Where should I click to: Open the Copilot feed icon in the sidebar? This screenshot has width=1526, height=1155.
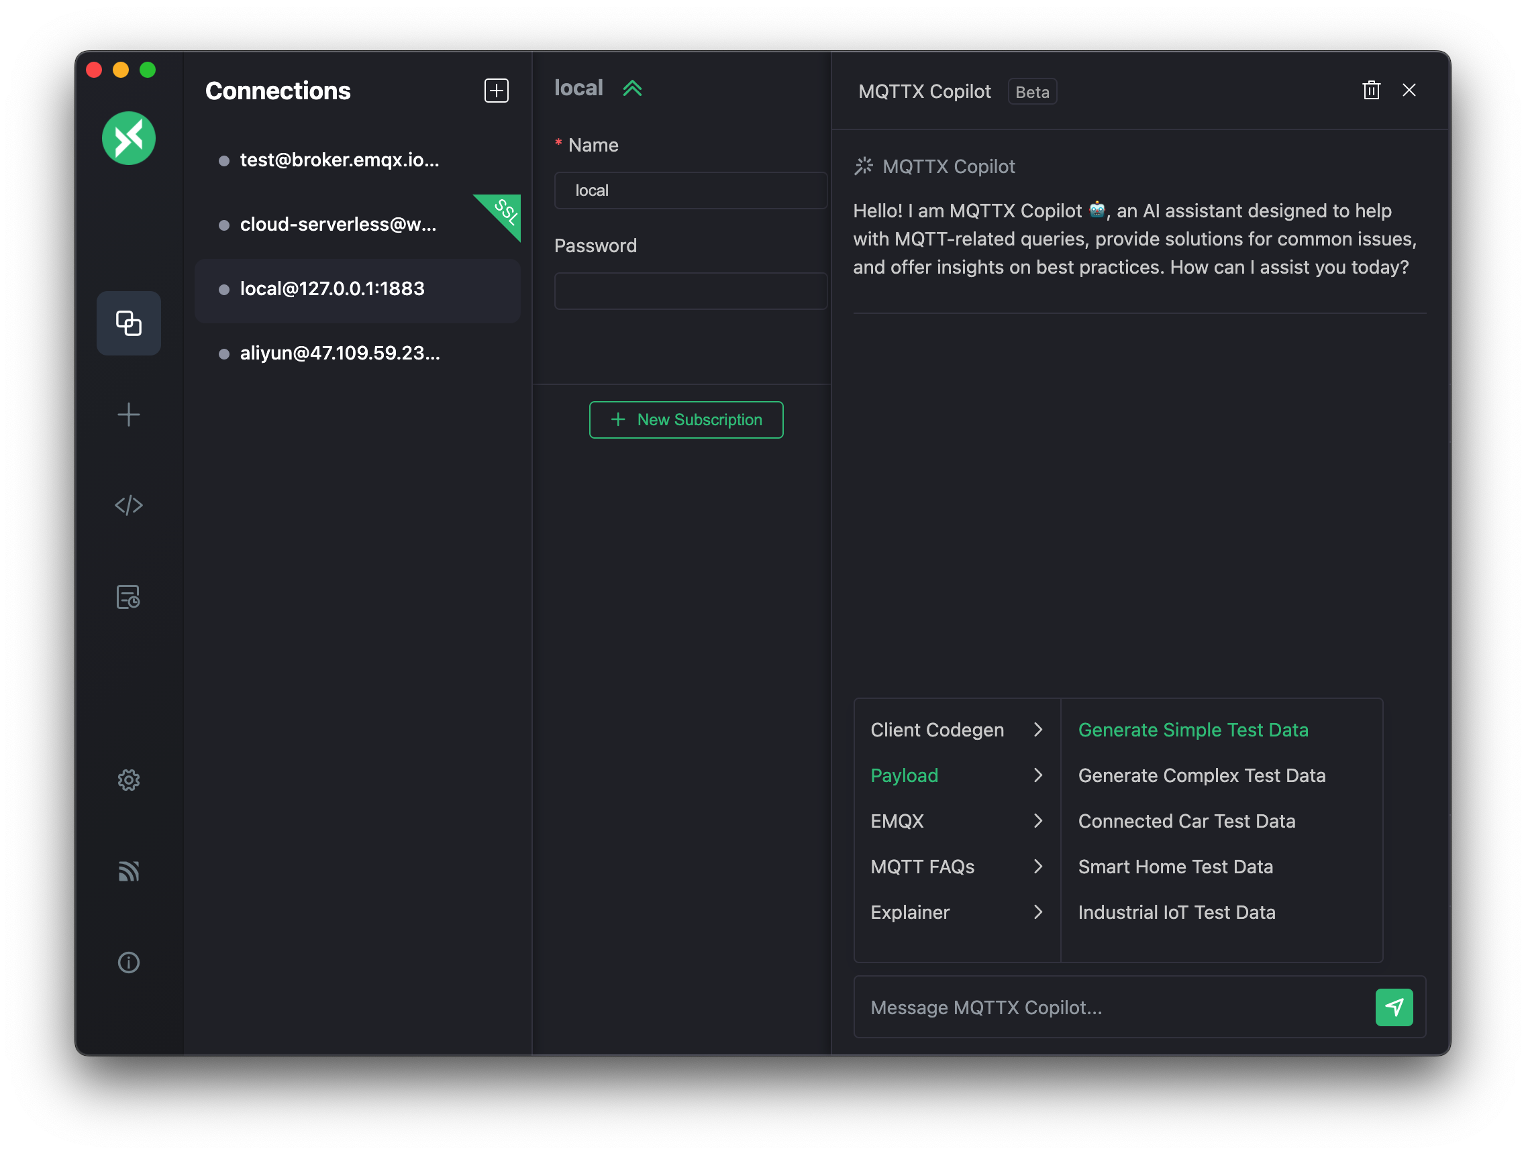point(128,871)
